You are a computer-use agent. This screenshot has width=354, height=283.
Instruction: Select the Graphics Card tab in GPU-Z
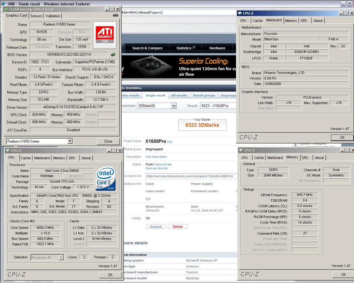pyautogui.click(x=17, y=15)
